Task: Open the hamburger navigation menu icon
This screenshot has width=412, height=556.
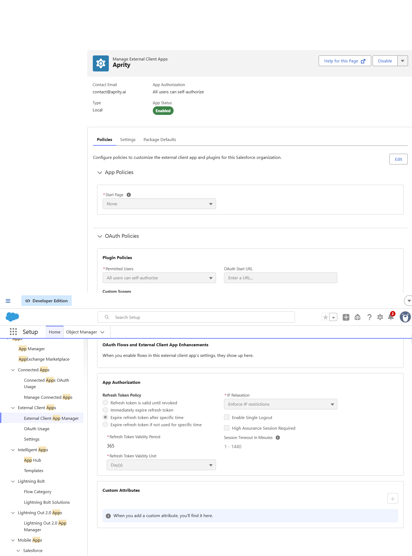Action: [8, 301]
